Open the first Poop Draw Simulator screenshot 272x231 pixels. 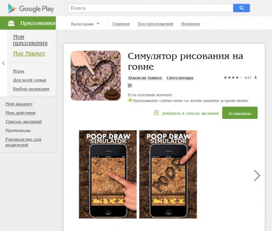click(108, 174)
